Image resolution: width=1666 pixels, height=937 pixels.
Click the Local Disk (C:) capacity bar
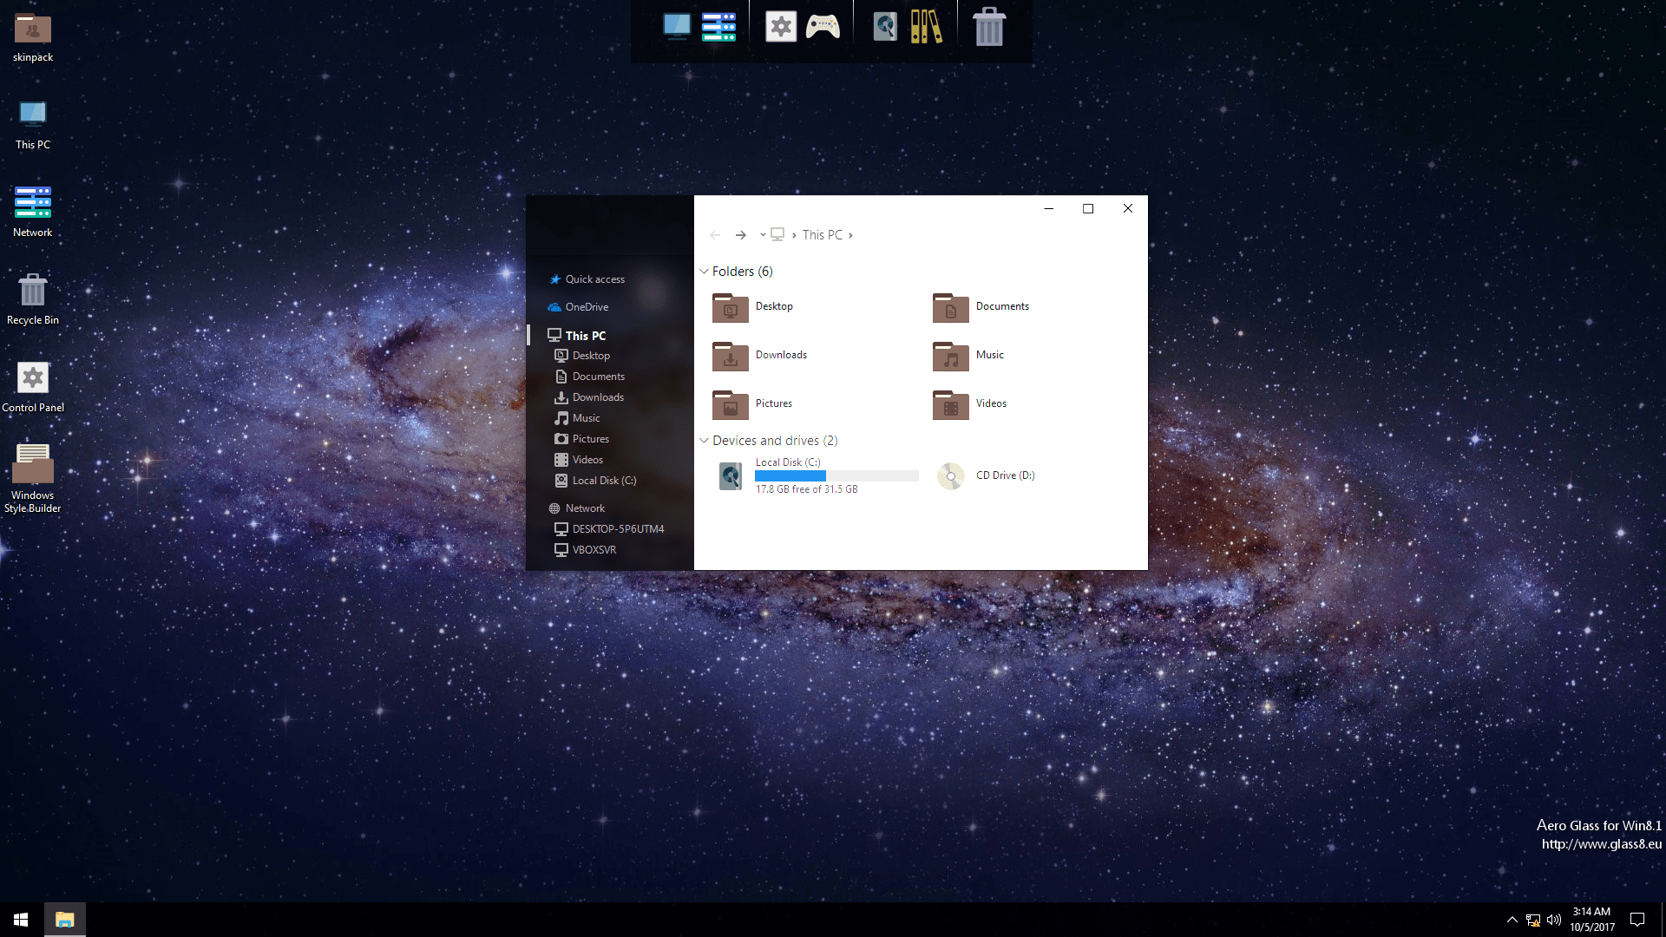pyautogui.click(x=836, y=475)
